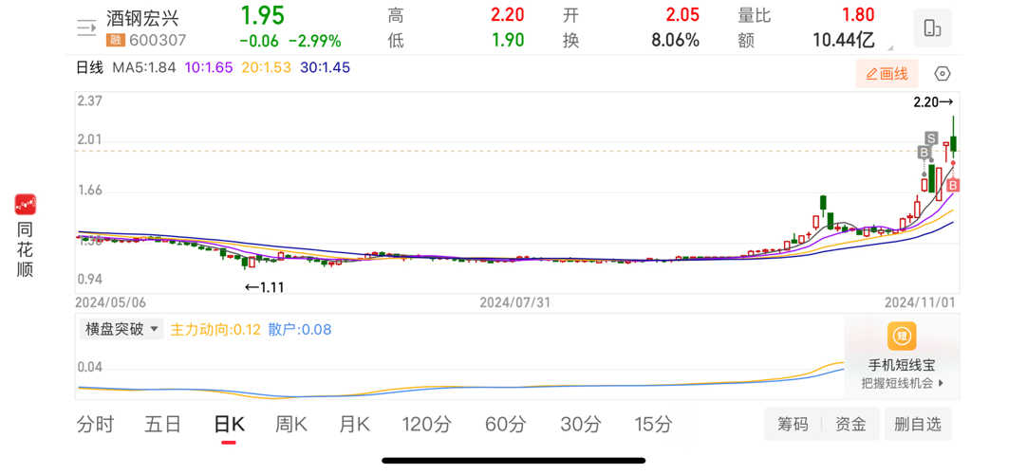Click the 画线 drawing button
The image size is (1027, 474).
(x=887, y=74)
